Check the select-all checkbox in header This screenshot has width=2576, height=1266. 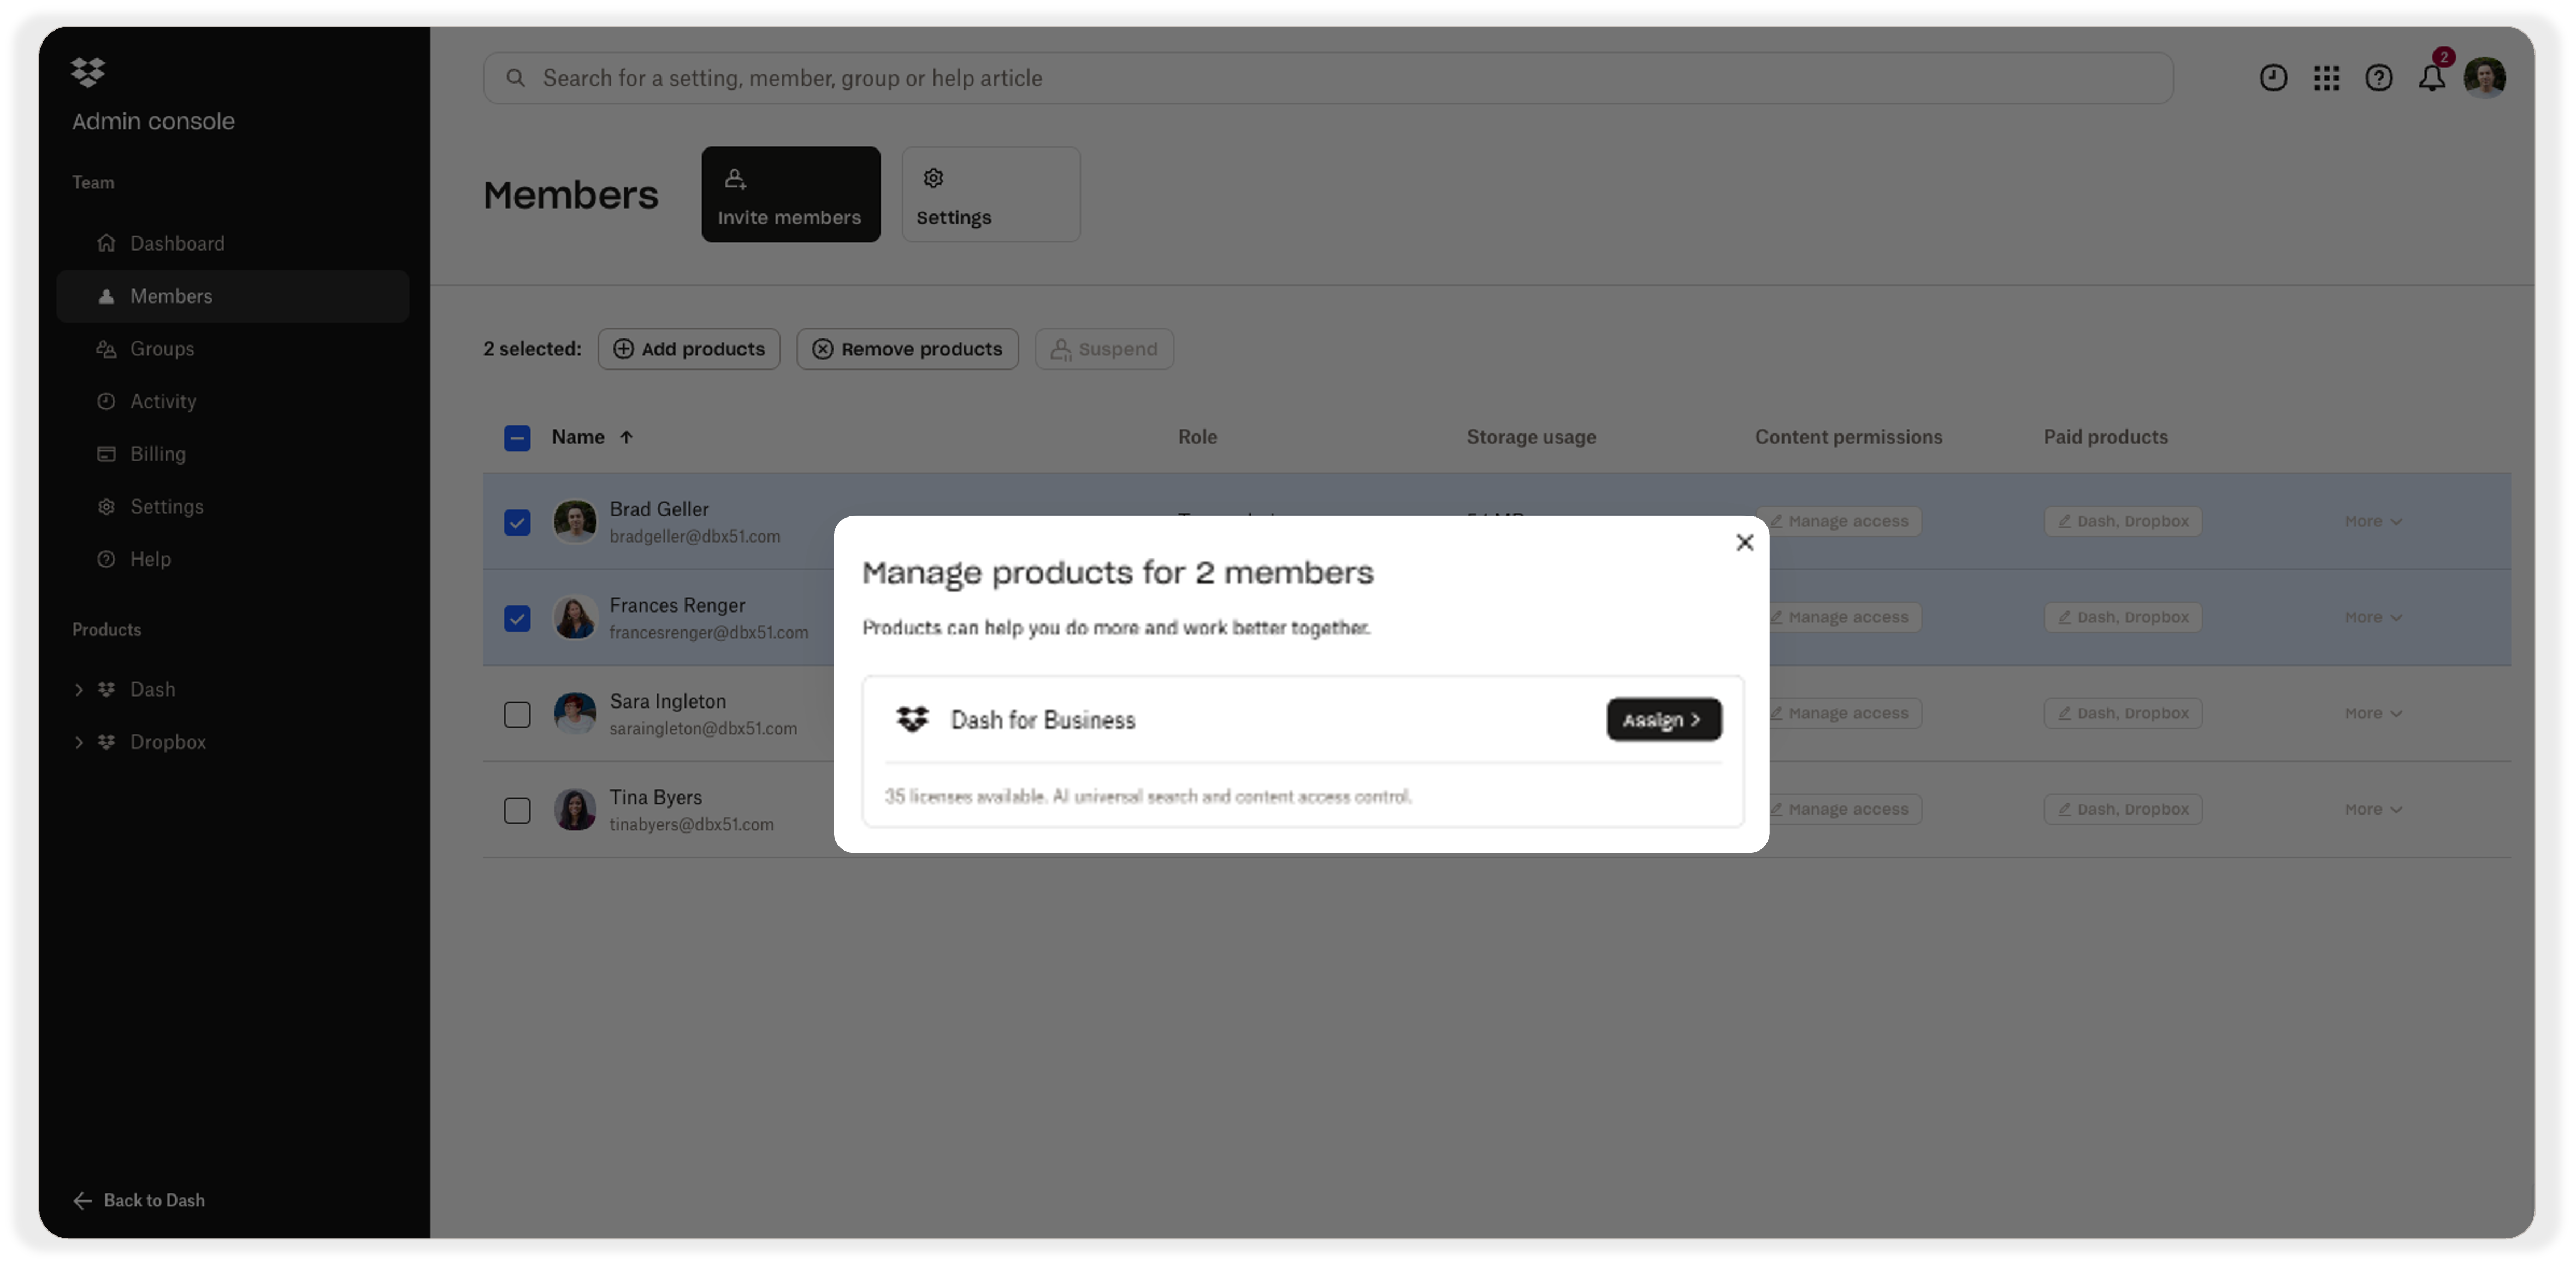[517, 438]
